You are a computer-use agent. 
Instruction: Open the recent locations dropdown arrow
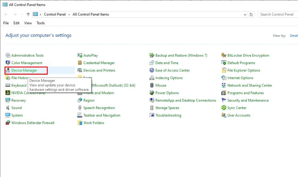coord(22,15)
